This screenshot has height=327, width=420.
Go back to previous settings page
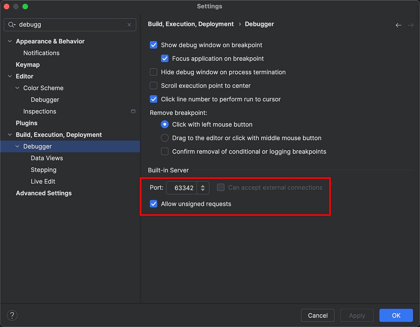[x=398, y=25]
